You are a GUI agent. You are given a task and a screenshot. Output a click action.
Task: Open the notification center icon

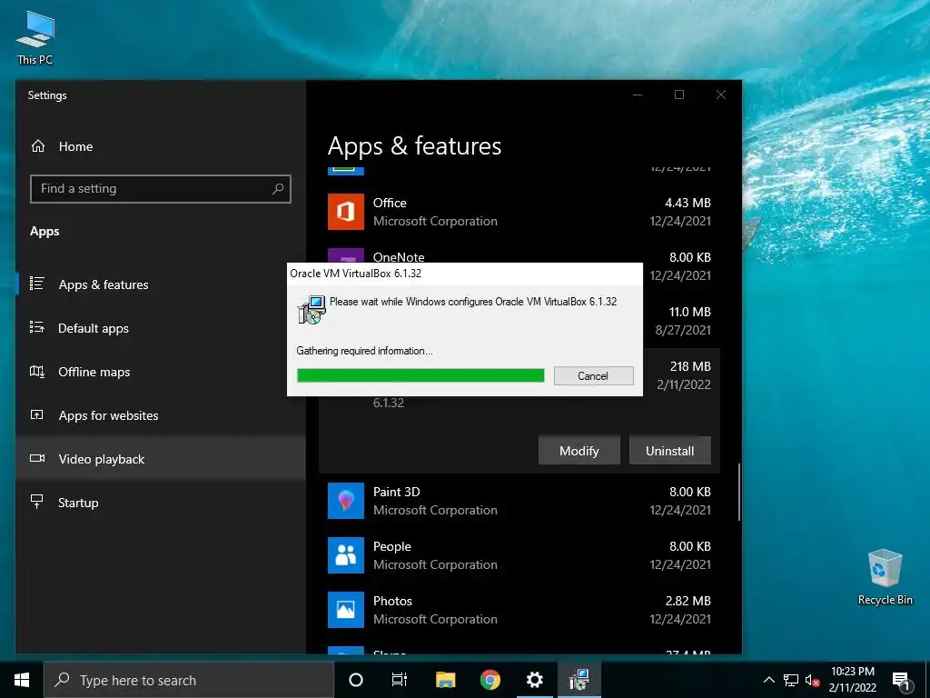[901, 680]
